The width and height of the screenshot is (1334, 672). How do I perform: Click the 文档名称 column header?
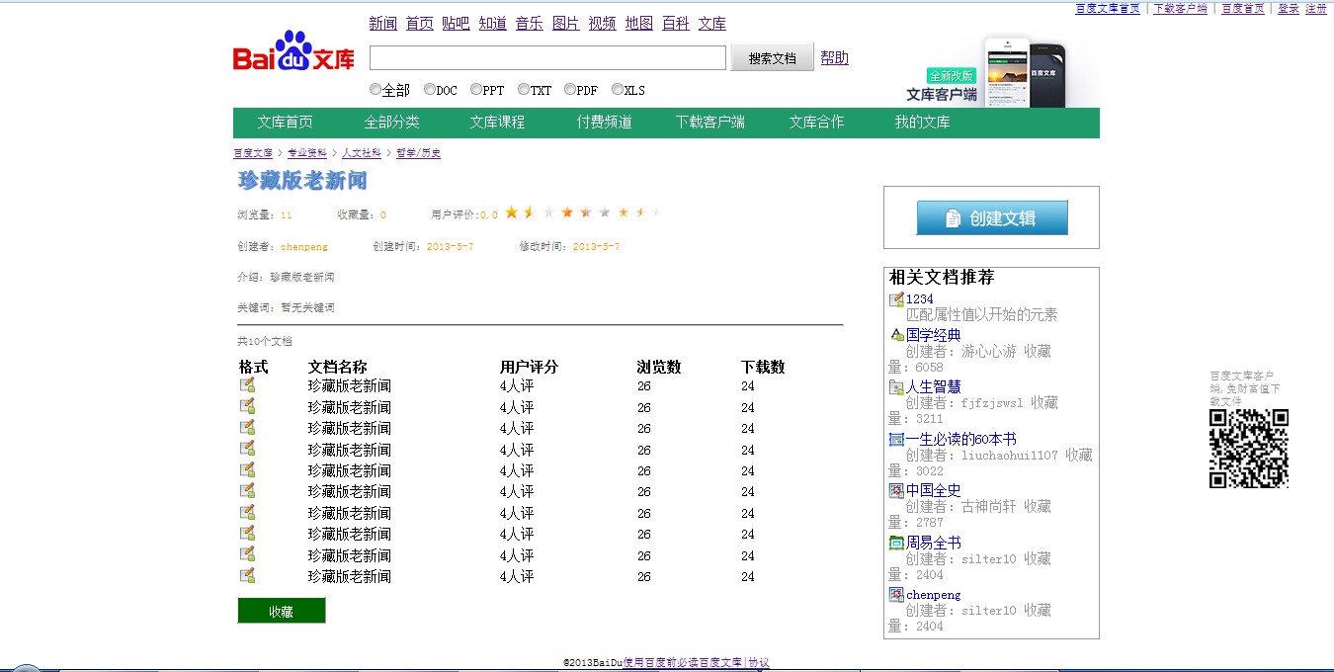[x=337, y=367]
